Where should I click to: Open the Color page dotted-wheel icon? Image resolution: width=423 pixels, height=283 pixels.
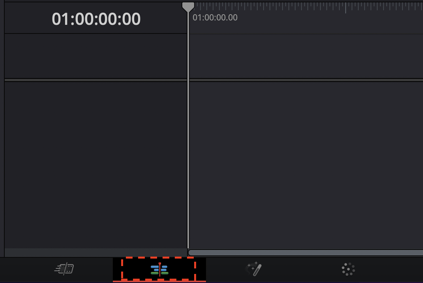348,269
